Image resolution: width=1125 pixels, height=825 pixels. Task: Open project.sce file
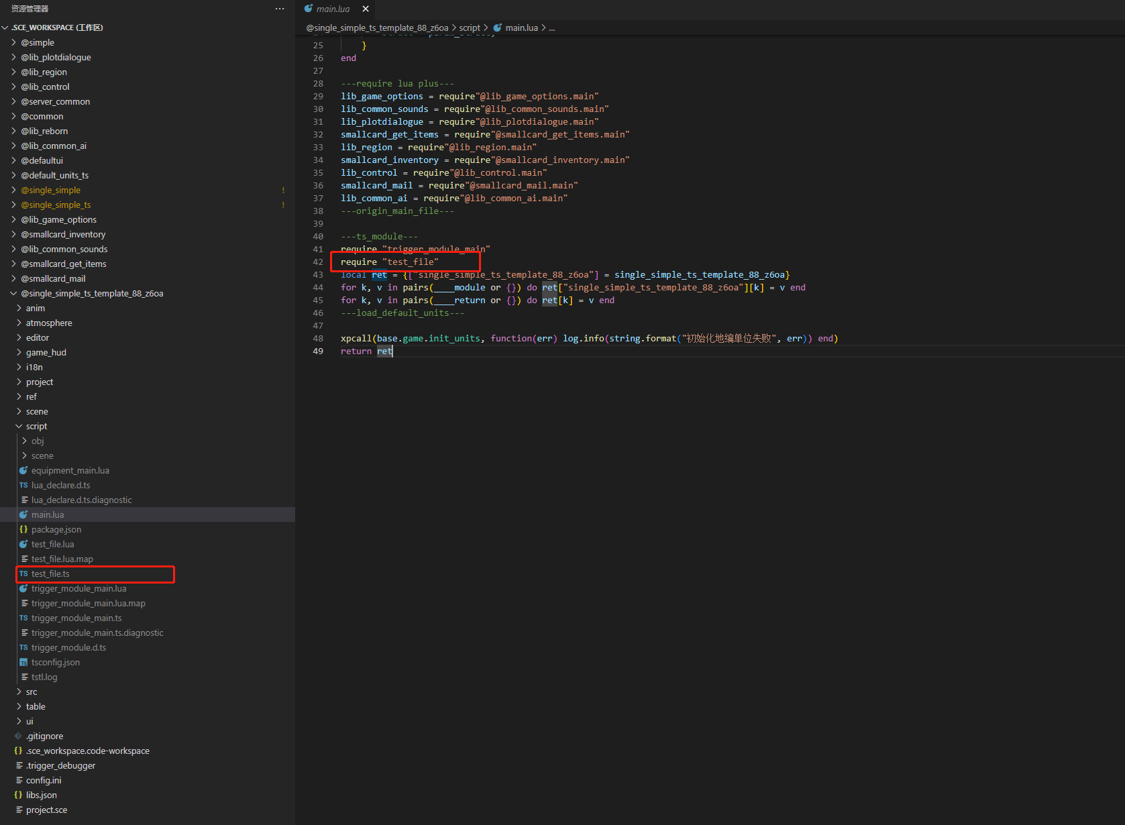46,810
